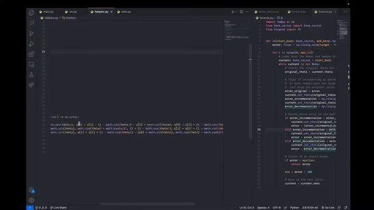Click 'while current is not None:' line

point(299,64)
